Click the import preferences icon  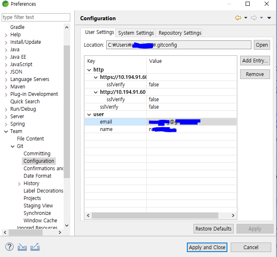click(x=22, y=247)
